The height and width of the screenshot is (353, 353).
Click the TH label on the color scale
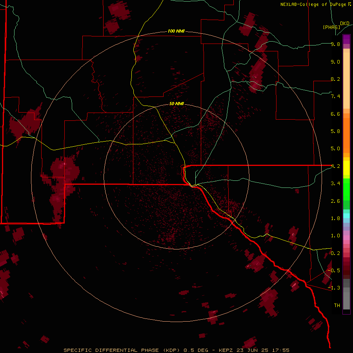(x=337, y=306)
